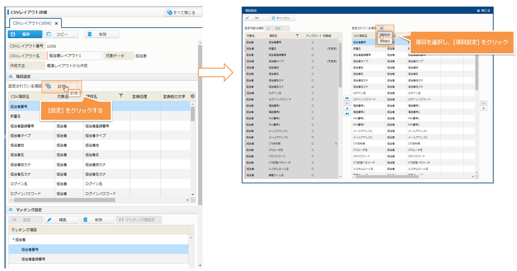
Task: Close the CSVレイアウト(1006) tab
Action: [56, 23]
